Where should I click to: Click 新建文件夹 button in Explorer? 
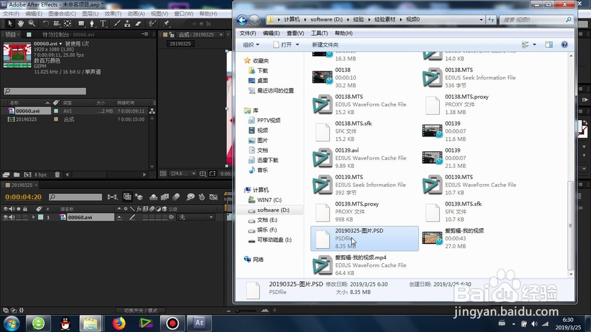tap(325, 44)
